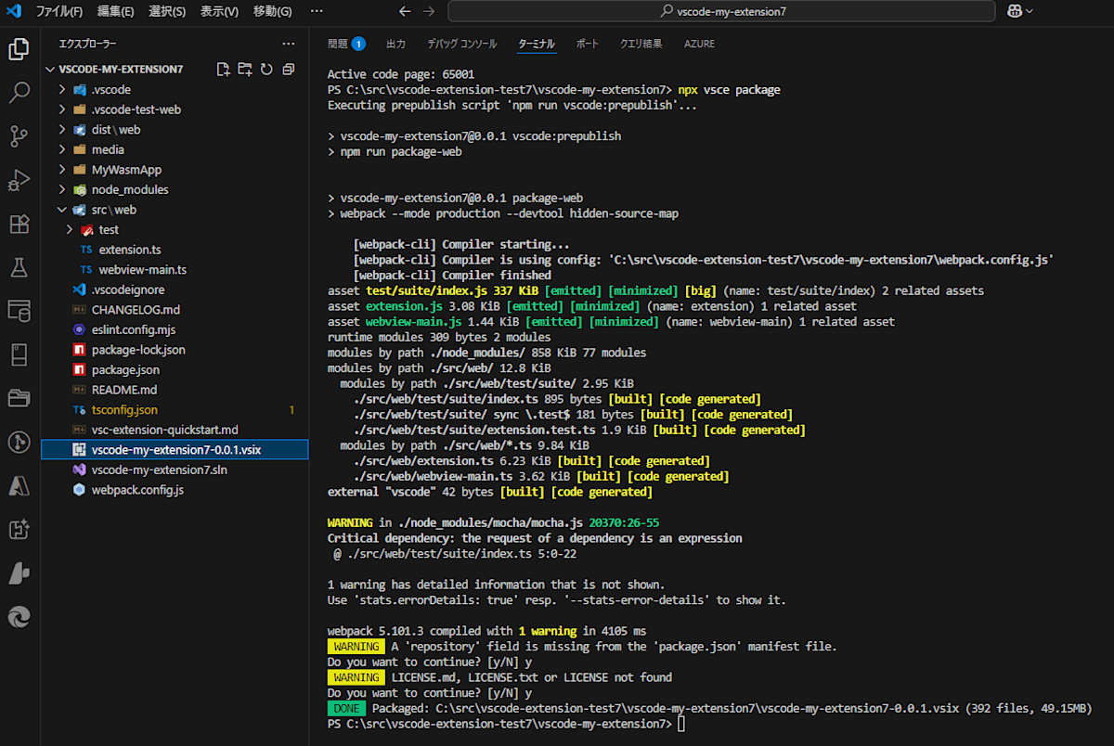Open the Azure view icon
The width and height of the screenshot is (1114, 746).
19,485
